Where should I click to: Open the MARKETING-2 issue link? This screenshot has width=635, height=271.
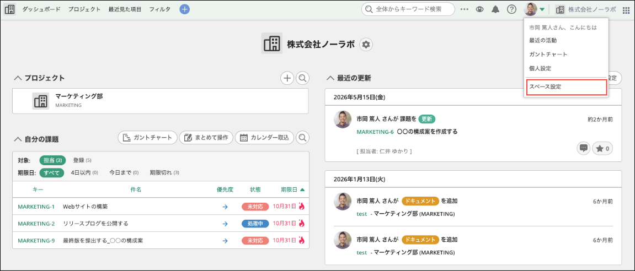[36, 224]
